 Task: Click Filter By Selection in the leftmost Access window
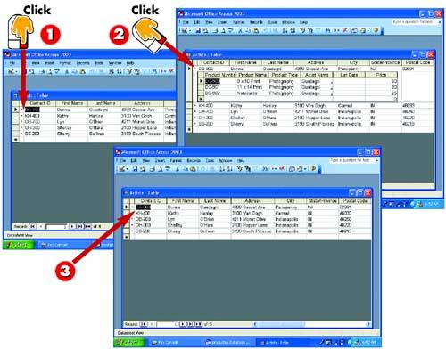pyautogui.click(x=128, y=71)
